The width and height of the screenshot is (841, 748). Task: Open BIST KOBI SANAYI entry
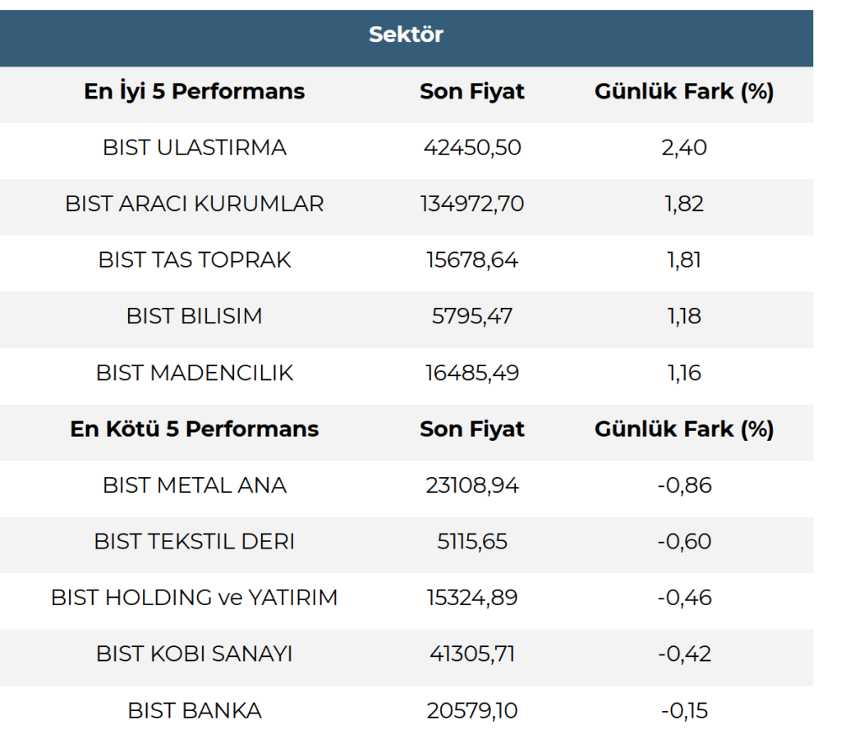(195, 654)
